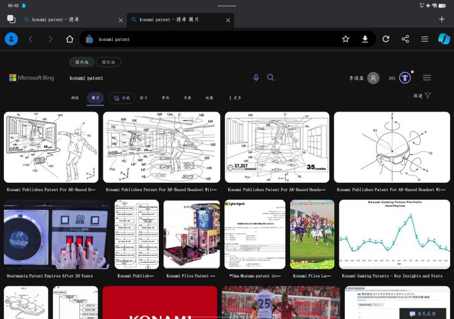The height and width of the screenshot is (319, 454).
Task: Open the tab switcher icon
Action: [11, 19]
